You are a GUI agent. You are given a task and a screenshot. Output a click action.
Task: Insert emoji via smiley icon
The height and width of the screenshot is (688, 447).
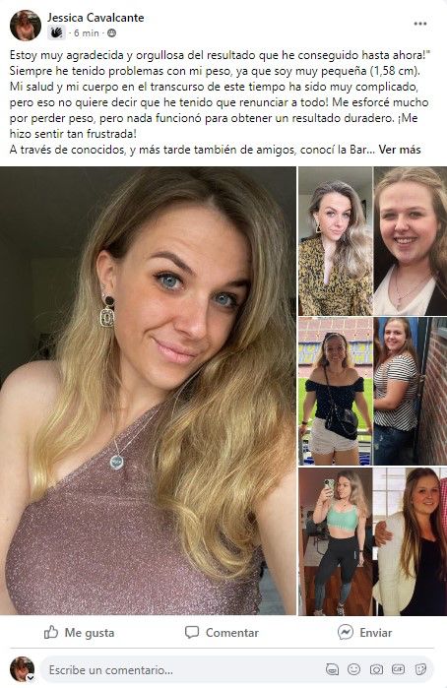[x=353, y=669]
